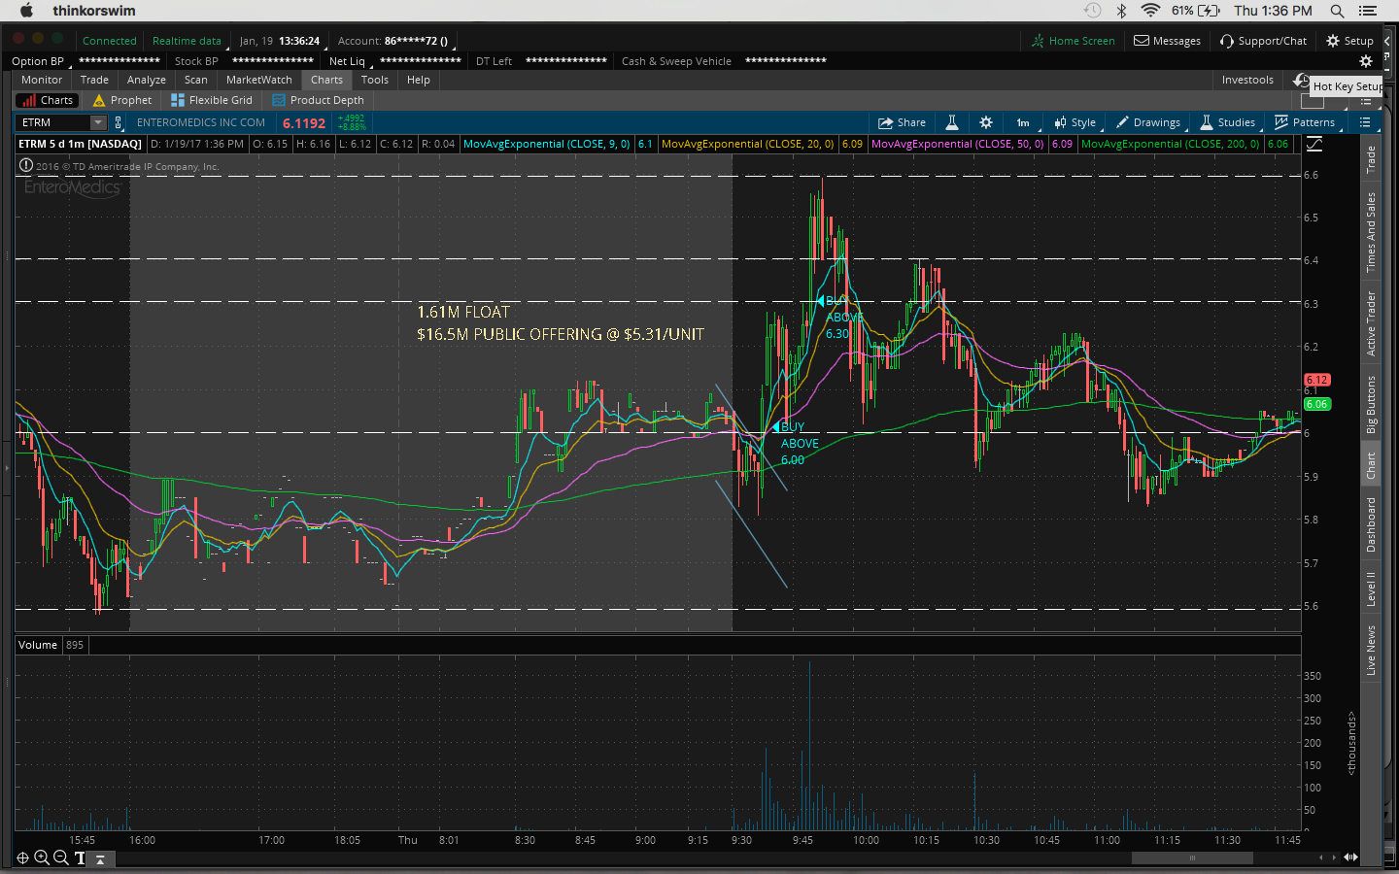Click the expand time axis arrows icon
1399x874 pixels.
(1350, 857)
